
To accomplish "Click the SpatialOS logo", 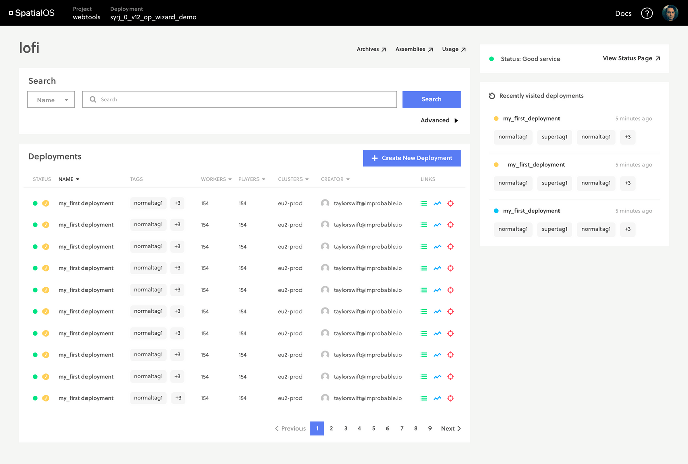I will click(31, 13).
